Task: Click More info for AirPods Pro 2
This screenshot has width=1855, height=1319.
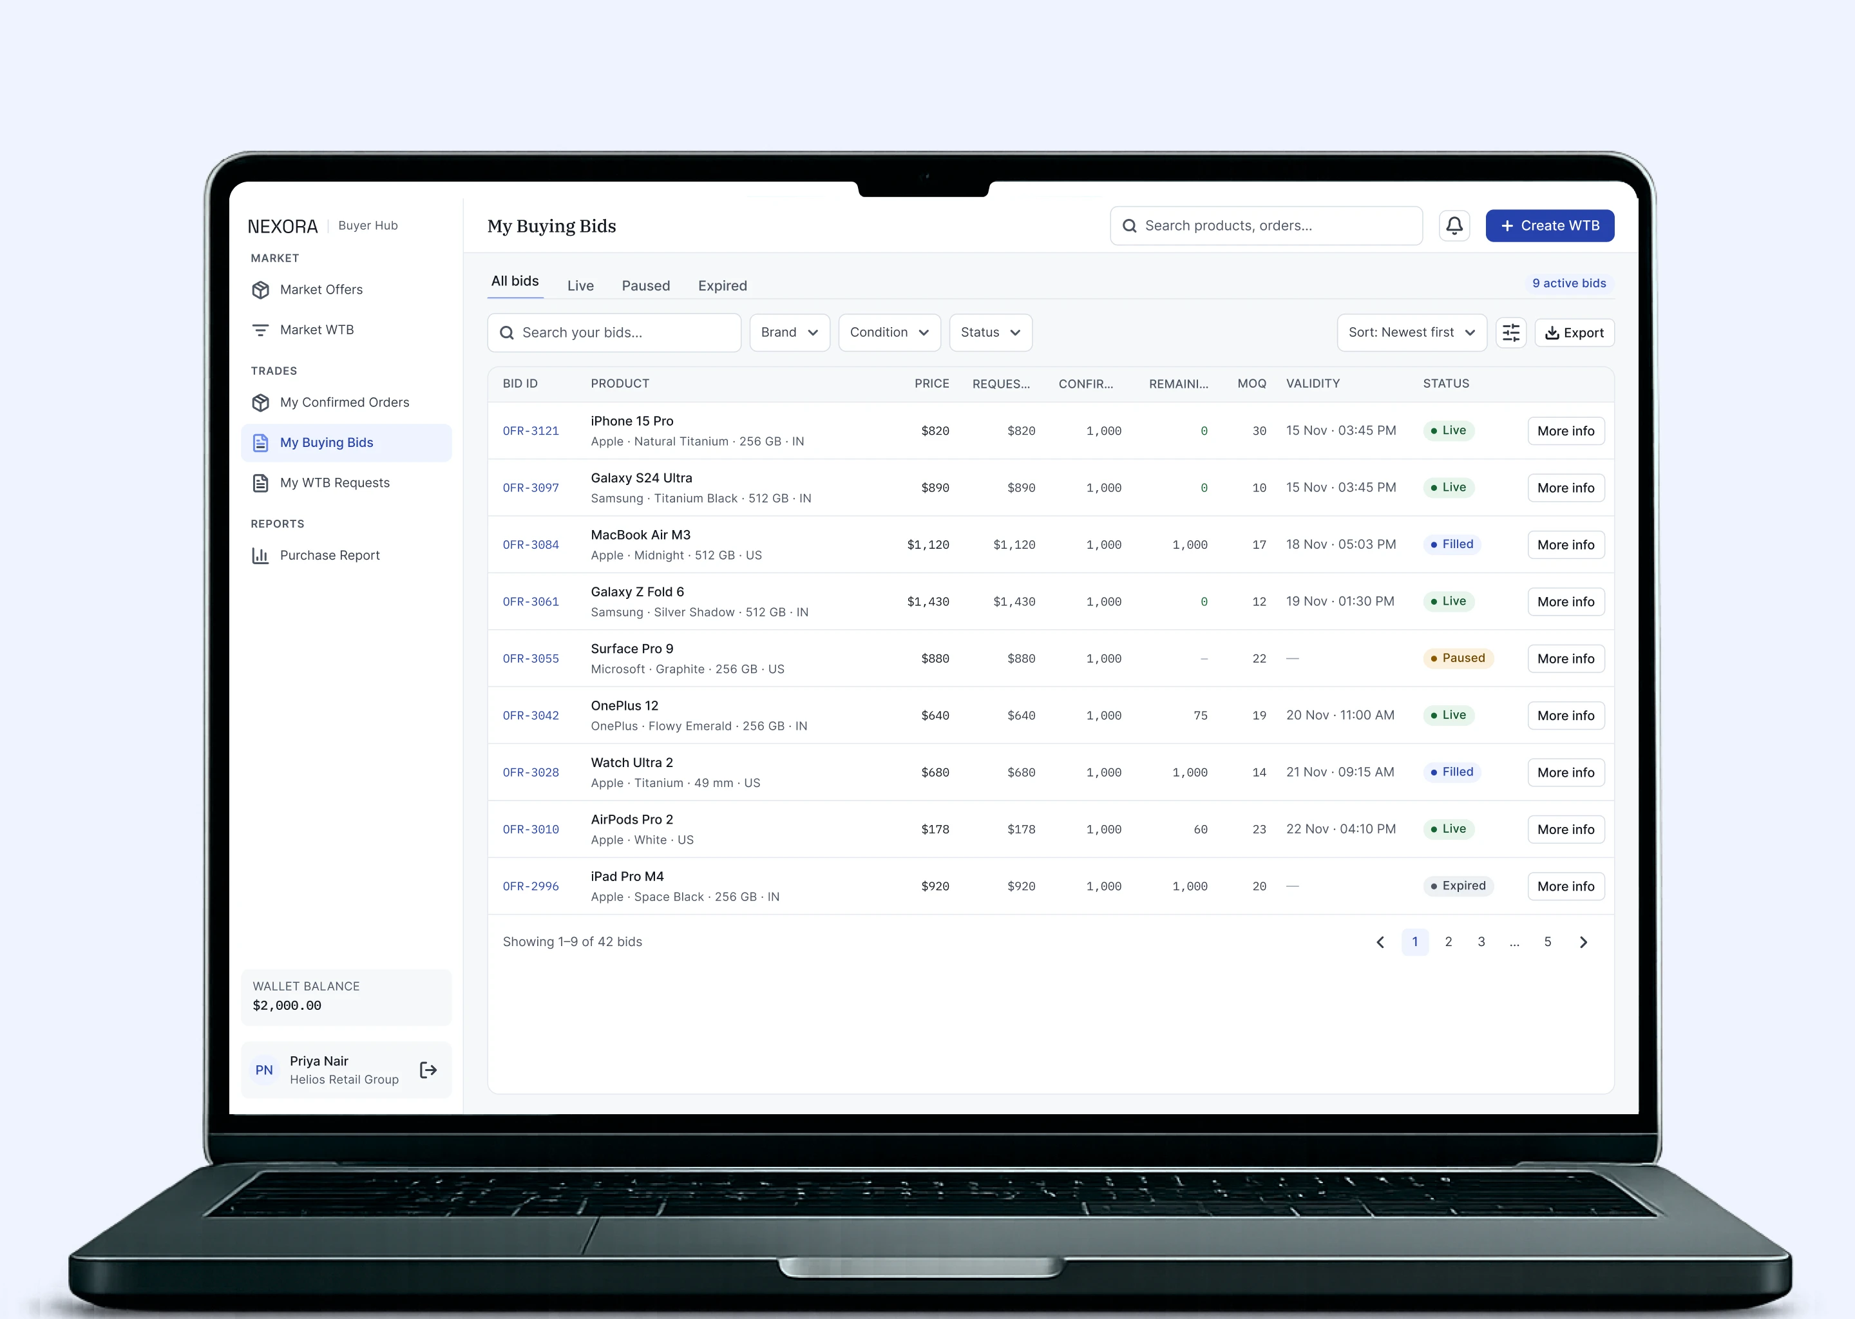Action: 1565,830
